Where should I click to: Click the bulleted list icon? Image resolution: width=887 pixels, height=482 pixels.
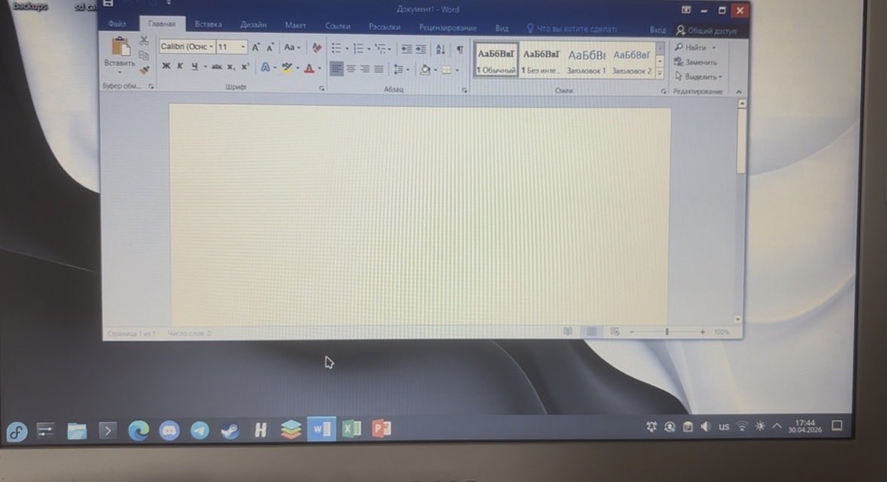click(336, 49)
